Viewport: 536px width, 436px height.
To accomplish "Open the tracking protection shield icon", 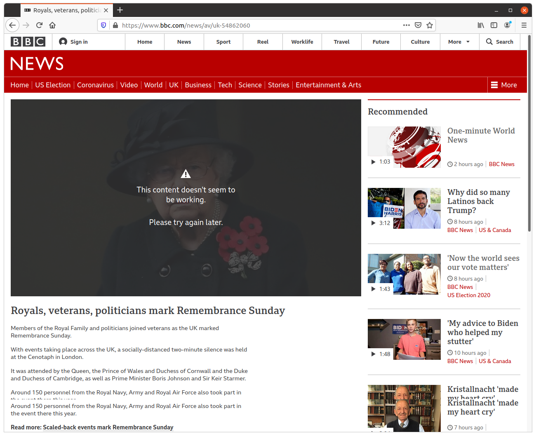I will click(103, 25).
